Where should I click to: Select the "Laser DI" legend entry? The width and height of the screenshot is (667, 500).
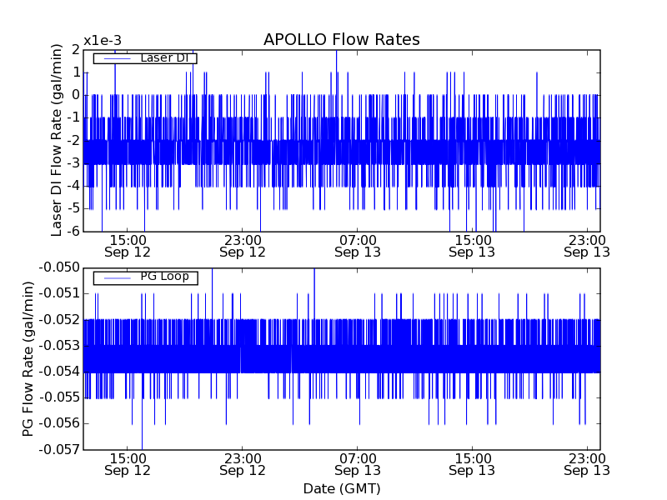click(x=164, y=58)
